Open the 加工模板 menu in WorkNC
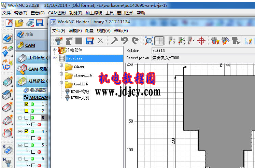The width and height of the screenshot is (255, 168). tap(94, 13)
